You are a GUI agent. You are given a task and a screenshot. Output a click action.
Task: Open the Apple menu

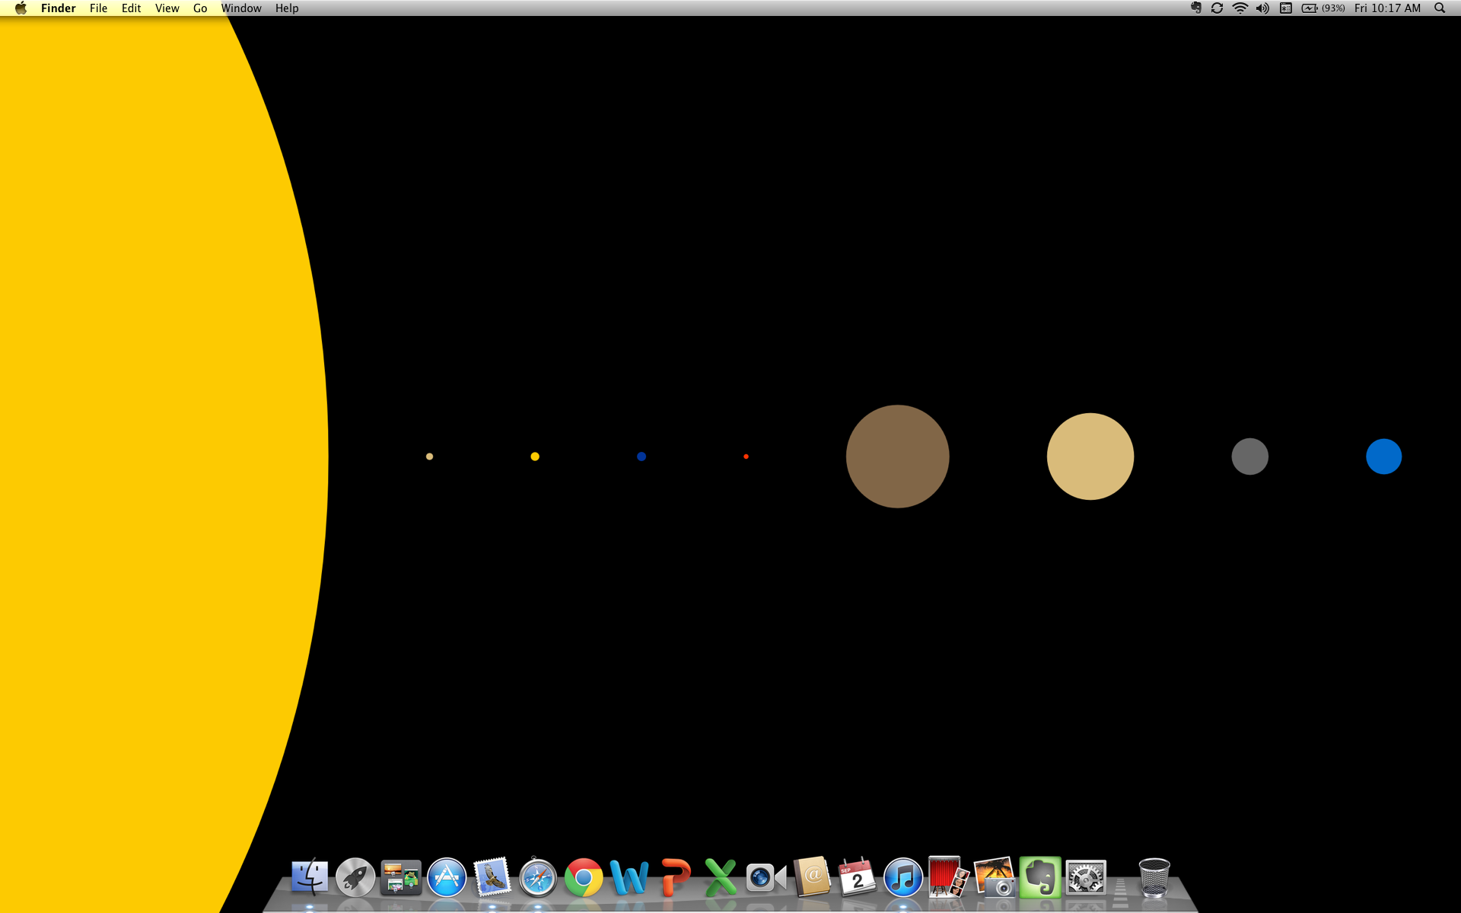click(21, 8)
